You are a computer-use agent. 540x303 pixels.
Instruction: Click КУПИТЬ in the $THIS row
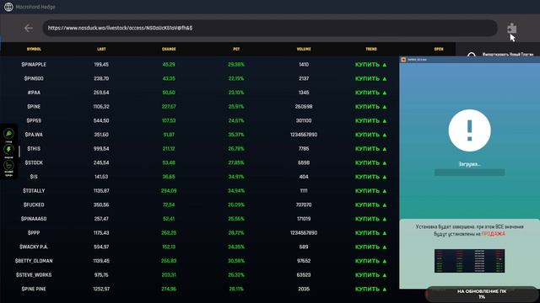pyautogui.click(x=367, y=149)
